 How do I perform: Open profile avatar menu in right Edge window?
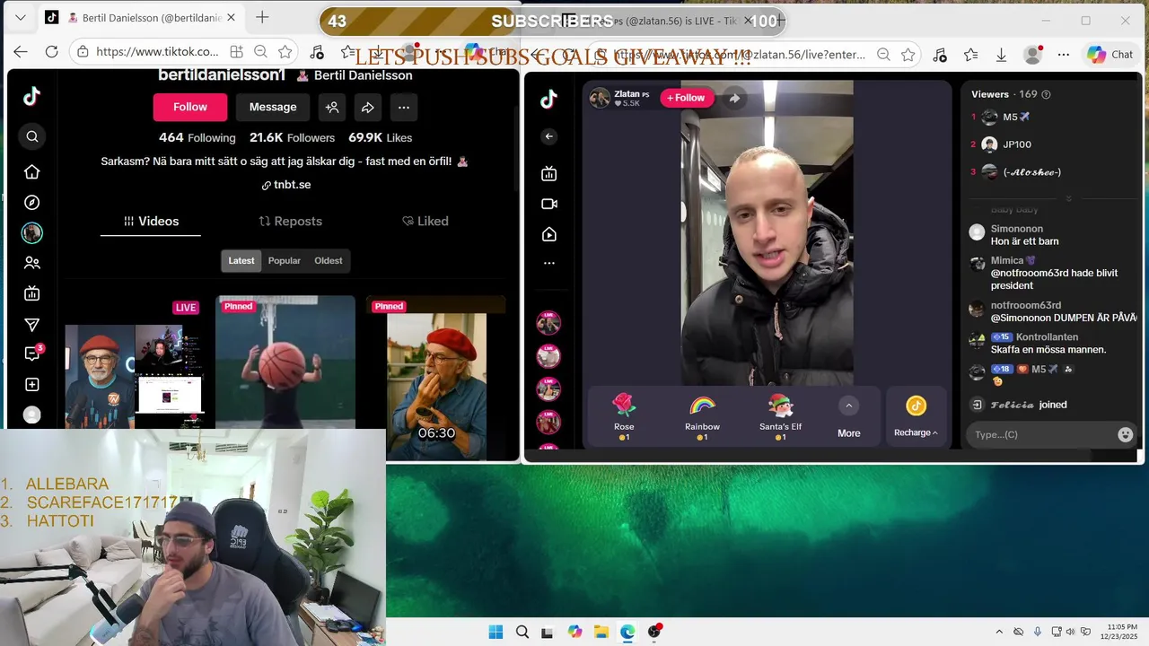click(1033, 55)
